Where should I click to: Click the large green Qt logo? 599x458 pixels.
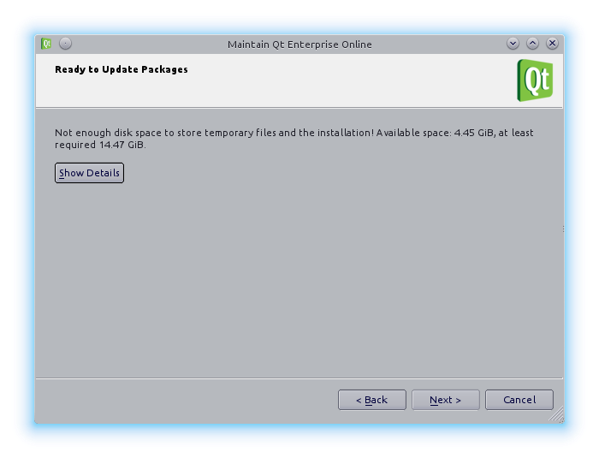pos(535,80)
